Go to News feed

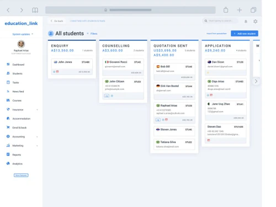click(x=18, y=92)
